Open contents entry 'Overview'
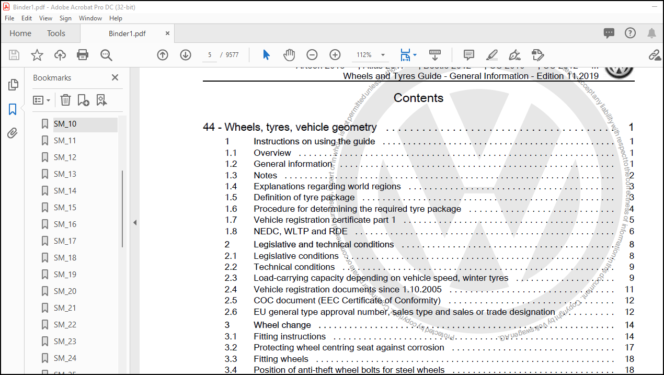 pyautogui.click(x=272, y=153)
